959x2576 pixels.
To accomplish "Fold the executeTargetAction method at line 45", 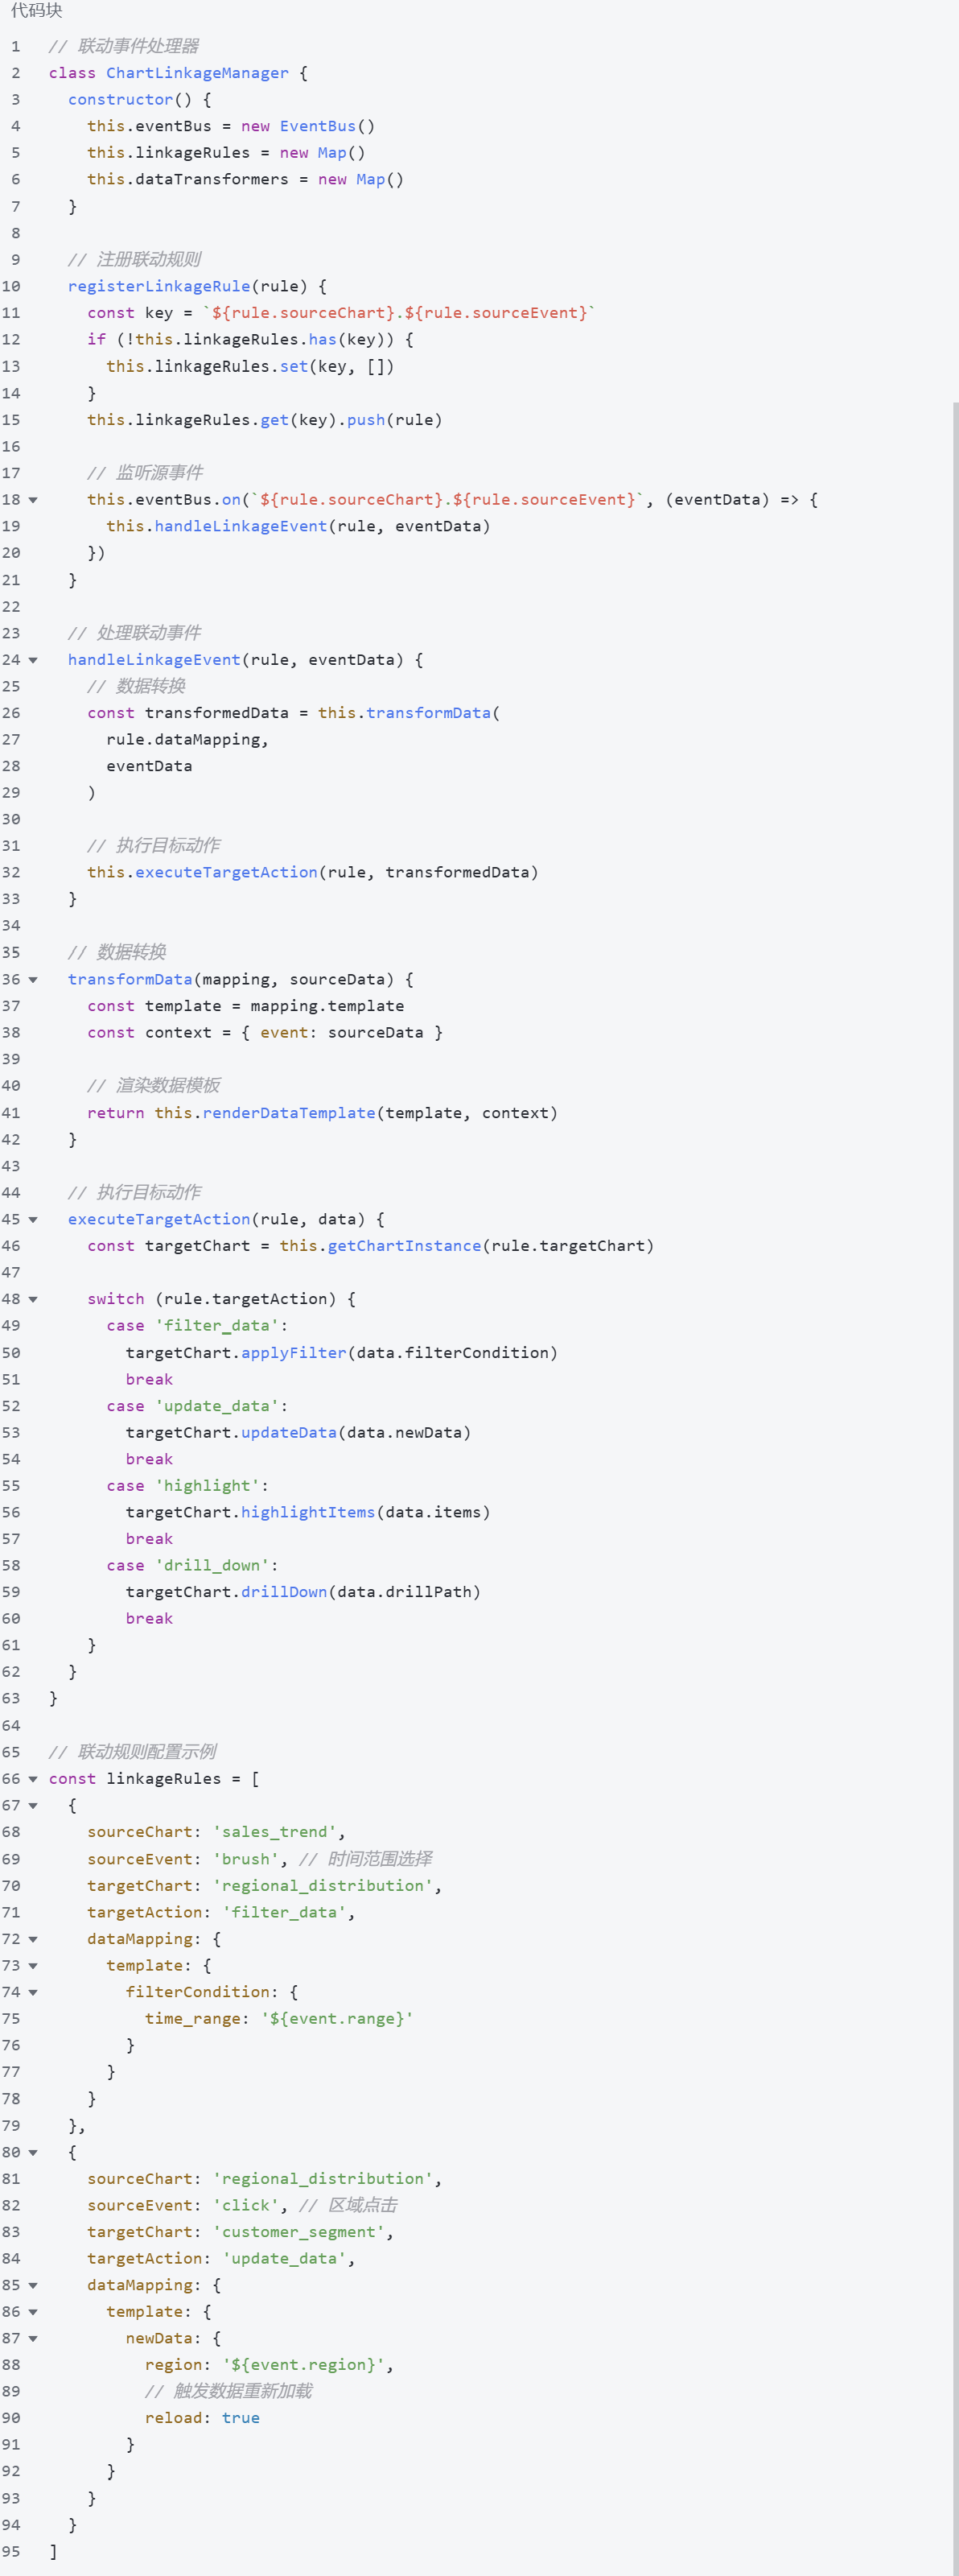I will (33, 1220).
